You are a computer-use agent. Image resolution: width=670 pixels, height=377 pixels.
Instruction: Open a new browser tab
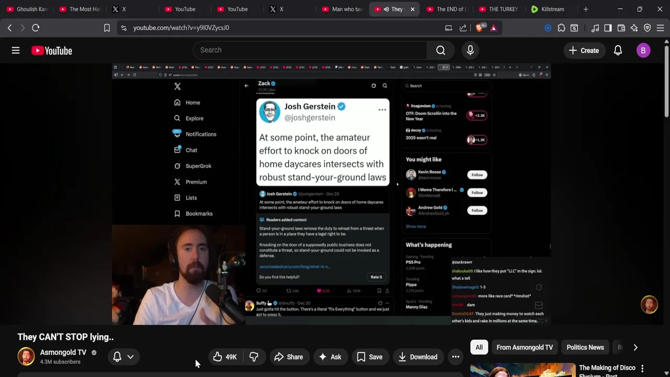point(586,9)
